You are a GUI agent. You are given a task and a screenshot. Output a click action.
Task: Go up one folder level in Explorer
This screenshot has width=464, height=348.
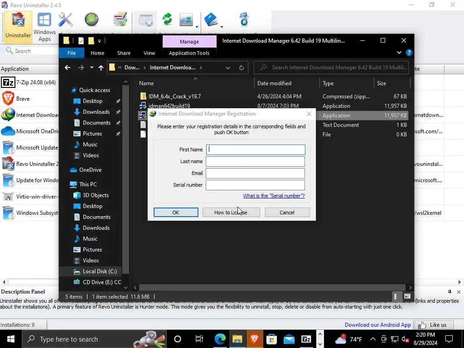click(101, 68)
